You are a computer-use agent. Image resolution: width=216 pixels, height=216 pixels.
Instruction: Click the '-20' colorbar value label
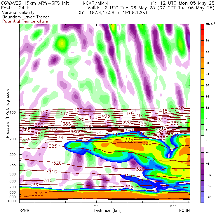pos(208,197)
